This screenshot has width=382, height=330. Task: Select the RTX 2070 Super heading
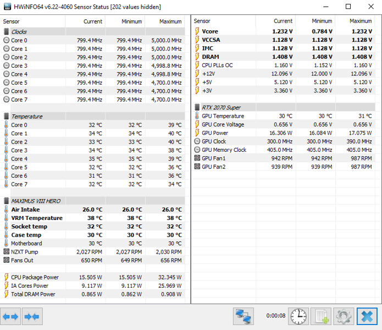coord(221,107)
